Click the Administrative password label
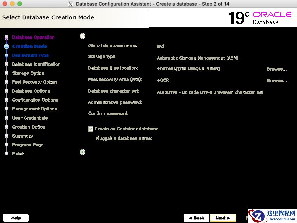 pyautogui.click(x=115, y=103)
